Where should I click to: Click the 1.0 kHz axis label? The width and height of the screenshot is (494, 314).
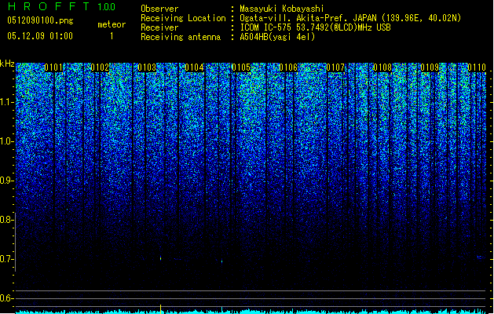tap(6, 141)
